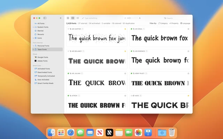Image resolution: width=223 pixels, height=139 pixels.
Task: Open Messages from the Dock
Action: [80, 133]
